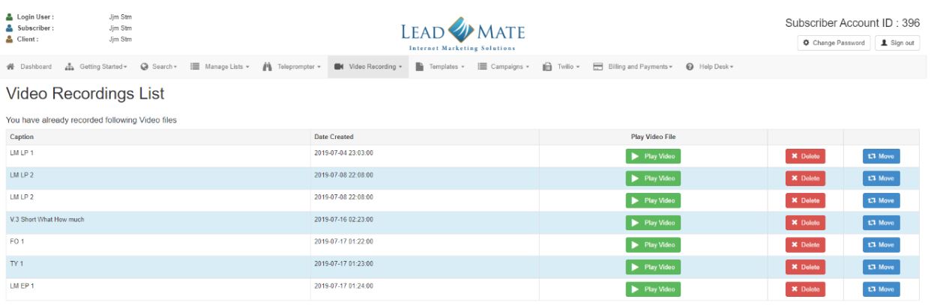This screenshot has width=931, height=308.
Task: Delete the FO 1 recording
Action: [804, 245]
